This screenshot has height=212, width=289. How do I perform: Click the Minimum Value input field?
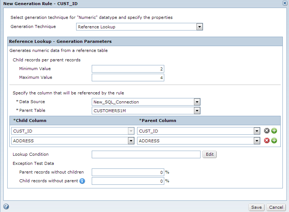tap(128, 69)
